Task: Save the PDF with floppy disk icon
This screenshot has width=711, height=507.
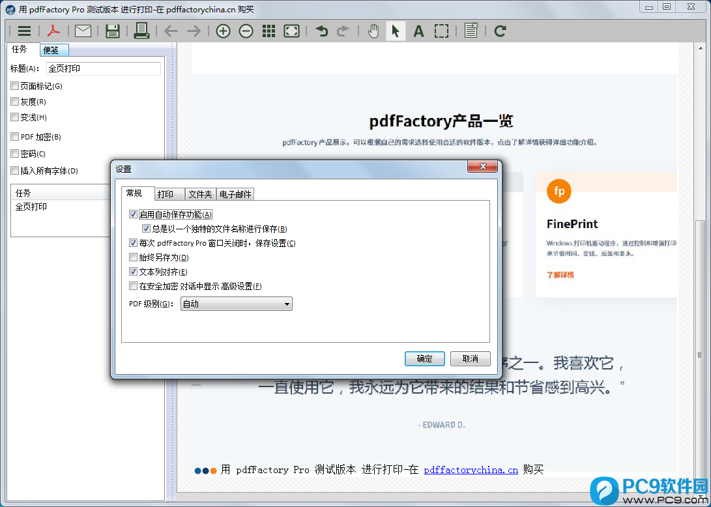Action: point(113,31)
